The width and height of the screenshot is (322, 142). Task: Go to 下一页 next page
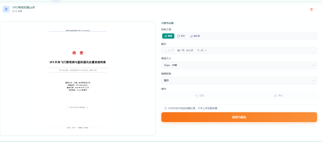pyautogui.click(x=202, y=50)
